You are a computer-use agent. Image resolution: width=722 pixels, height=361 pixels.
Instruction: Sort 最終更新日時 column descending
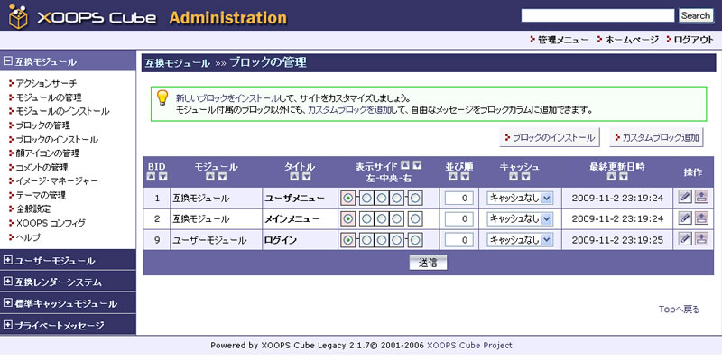pyautogui.click(x=624, y=177)
